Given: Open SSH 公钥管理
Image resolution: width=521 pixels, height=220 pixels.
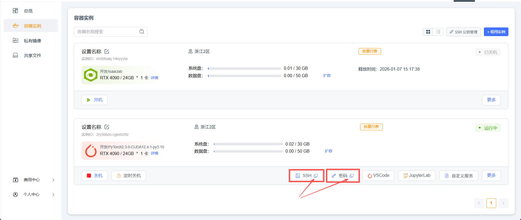Looking at the screenshot, I should tap(463, 32).
